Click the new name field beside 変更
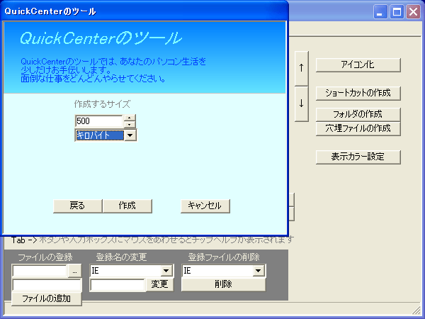Screen dimensions: 425x319 pyautogui.click(x=118, y=285)
